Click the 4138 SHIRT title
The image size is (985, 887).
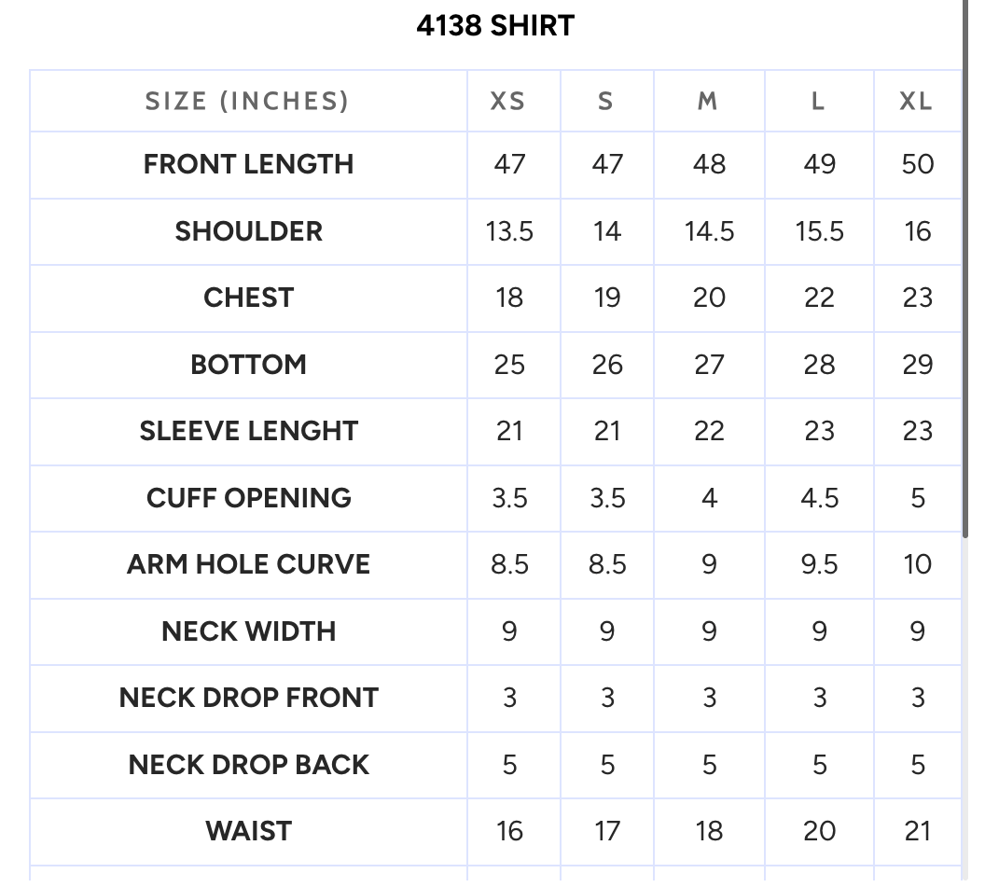click(x=495, y=26)
